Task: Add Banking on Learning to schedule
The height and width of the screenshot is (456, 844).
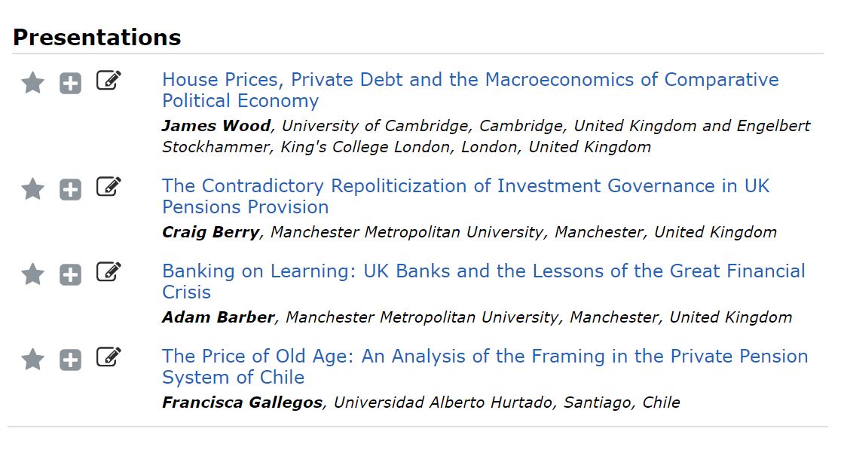Action: click(x=70, y=275)
